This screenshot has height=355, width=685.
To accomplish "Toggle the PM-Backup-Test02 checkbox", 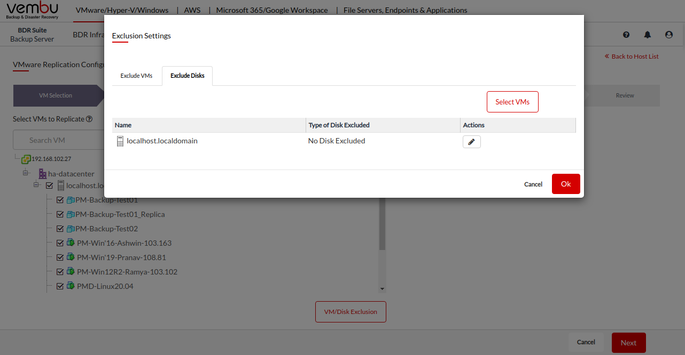I will click(60, 229).
